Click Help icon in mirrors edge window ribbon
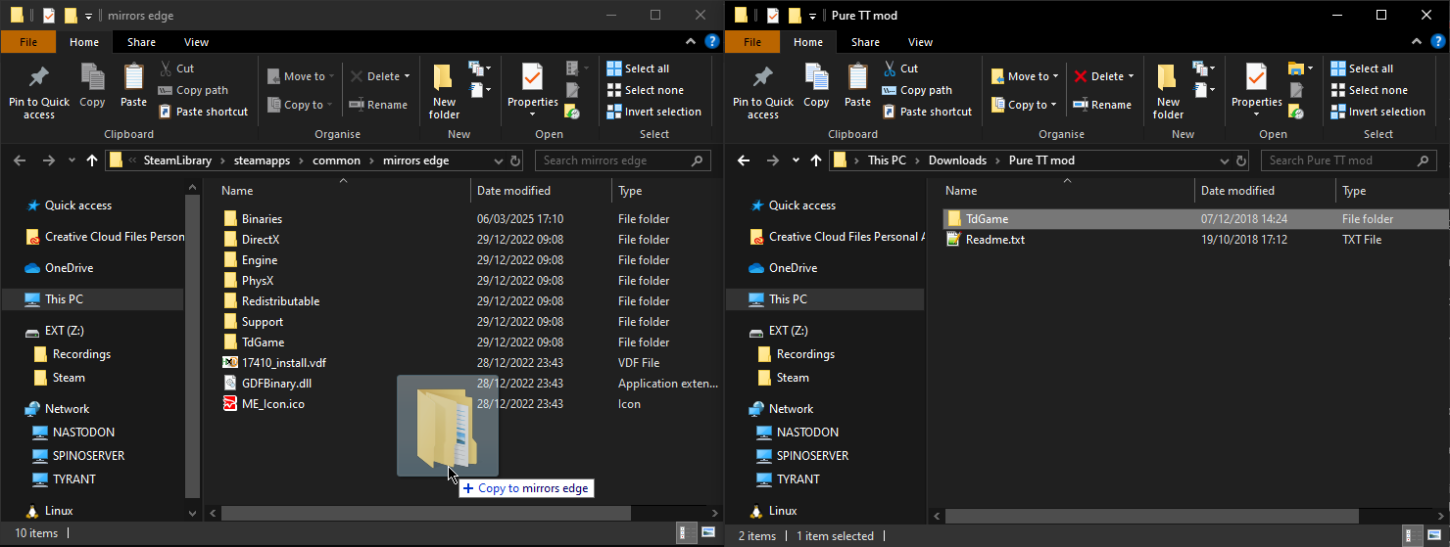 pos(711,42)
